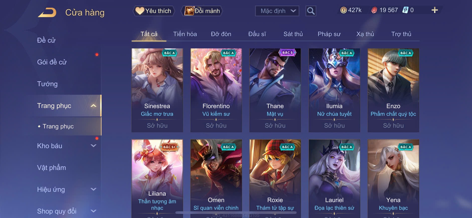
Task: Go to Tướng in the sidebar
Action: pos(47,84)
